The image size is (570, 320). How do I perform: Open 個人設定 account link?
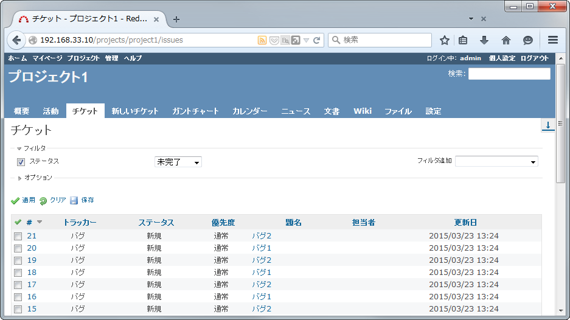click(502, 58)
